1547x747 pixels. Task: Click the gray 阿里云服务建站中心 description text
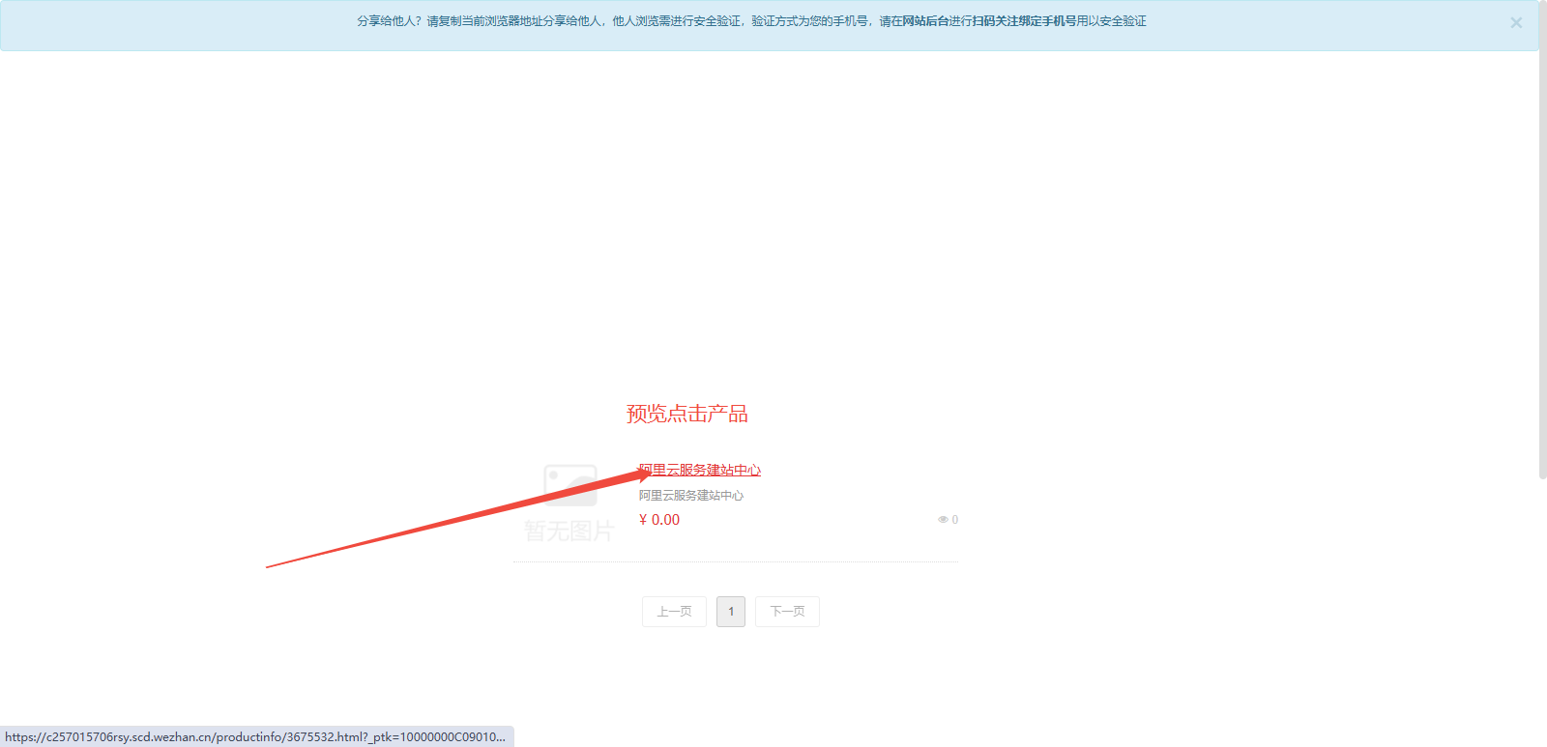pos(690,496)
